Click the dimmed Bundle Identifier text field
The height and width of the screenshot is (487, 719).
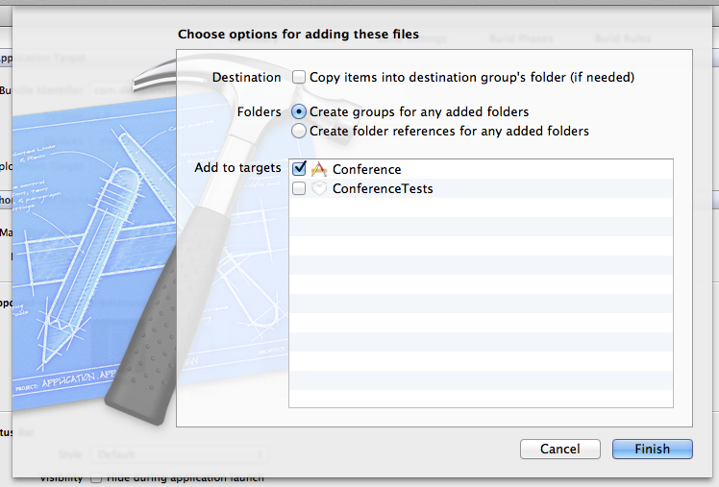click(134, 90)
